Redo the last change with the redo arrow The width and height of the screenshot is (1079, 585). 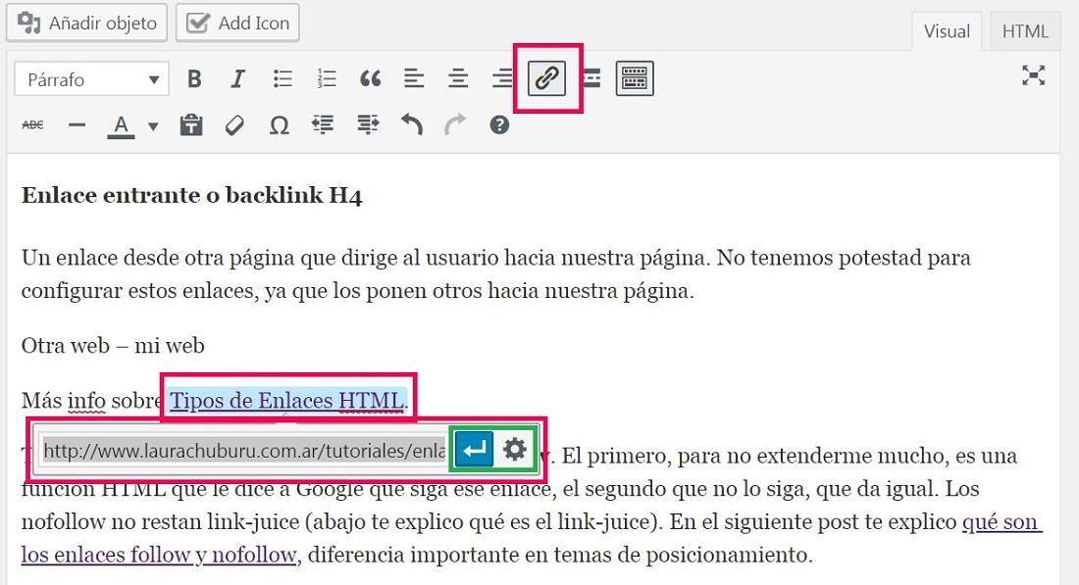pos(454,124)
